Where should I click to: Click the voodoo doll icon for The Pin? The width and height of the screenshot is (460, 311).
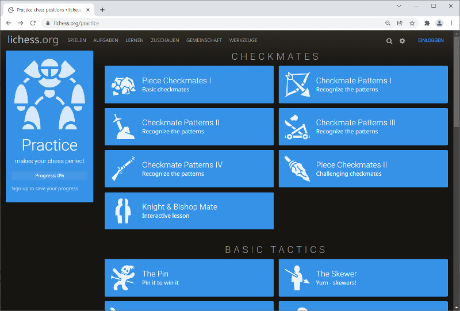pos(123,278)
